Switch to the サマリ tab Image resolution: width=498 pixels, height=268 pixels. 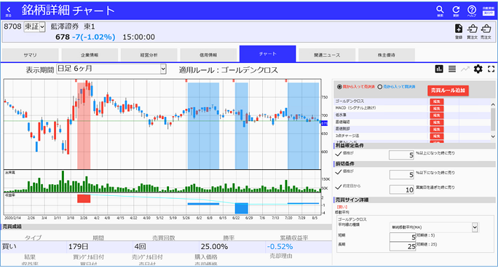pyautogui.click(x=30, y=55)
